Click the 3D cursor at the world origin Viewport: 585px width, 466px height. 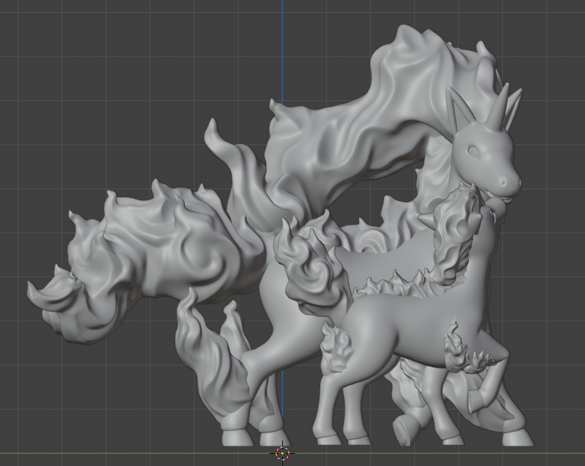click(x=282, y=453)
